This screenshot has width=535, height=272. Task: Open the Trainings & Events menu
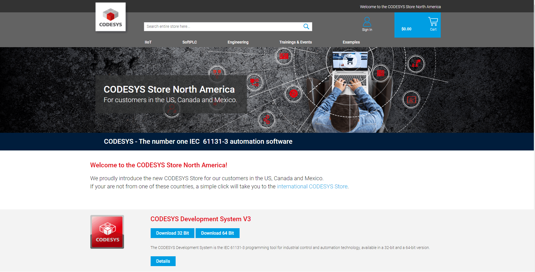click(x=295, y=42)
